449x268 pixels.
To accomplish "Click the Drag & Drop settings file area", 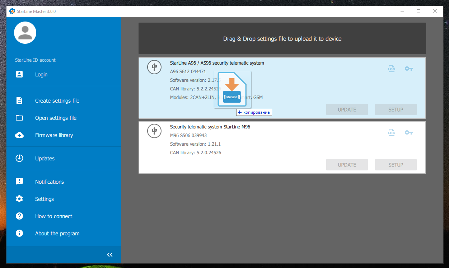I will coord(282,38).
